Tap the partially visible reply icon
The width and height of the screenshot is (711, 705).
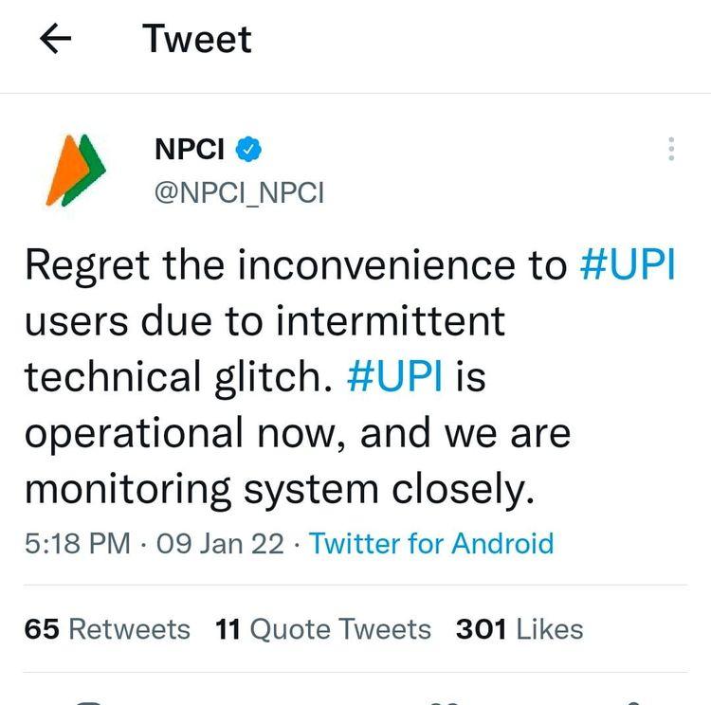[90, 702]
